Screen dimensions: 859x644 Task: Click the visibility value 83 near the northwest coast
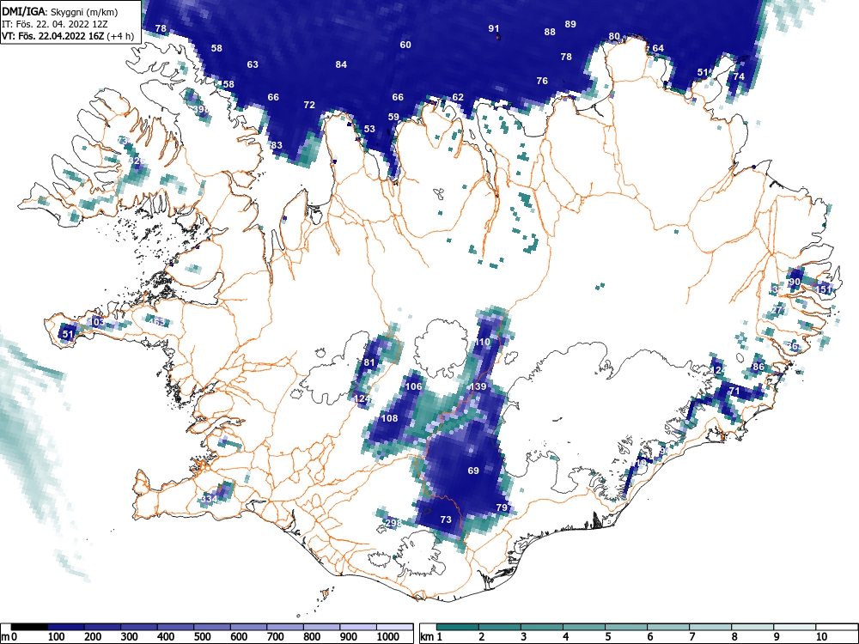coord(276,145)
